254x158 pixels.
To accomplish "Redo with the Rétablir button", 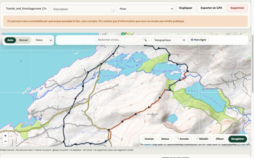I will [203, 139].
